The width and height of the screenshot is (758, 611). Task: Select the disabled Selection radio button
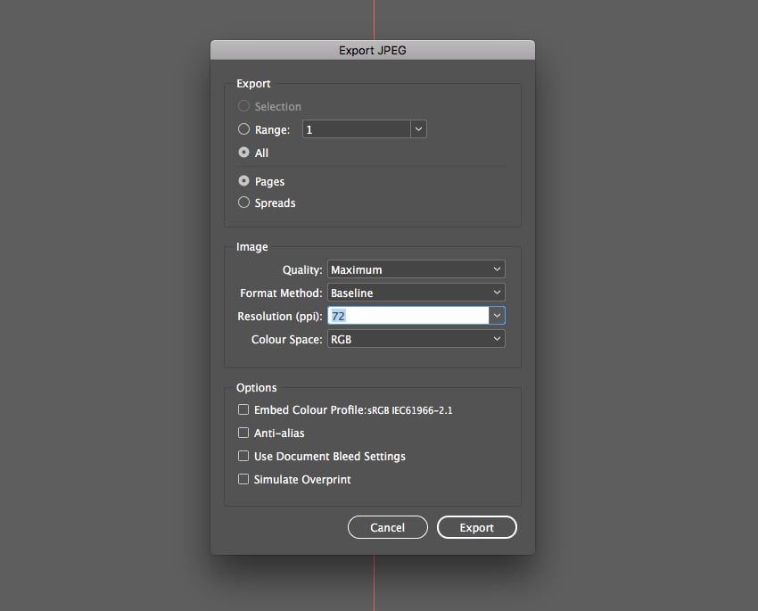point(243,106)
